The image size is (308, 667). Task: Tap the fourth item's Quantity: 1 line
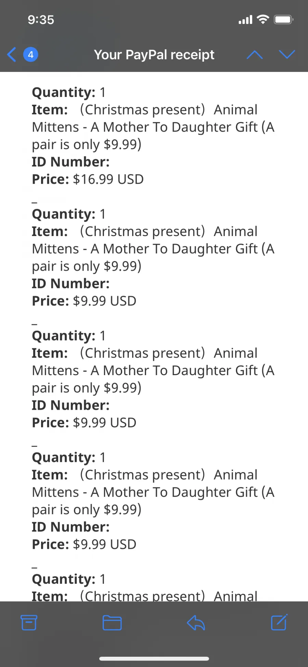point(69,457)
